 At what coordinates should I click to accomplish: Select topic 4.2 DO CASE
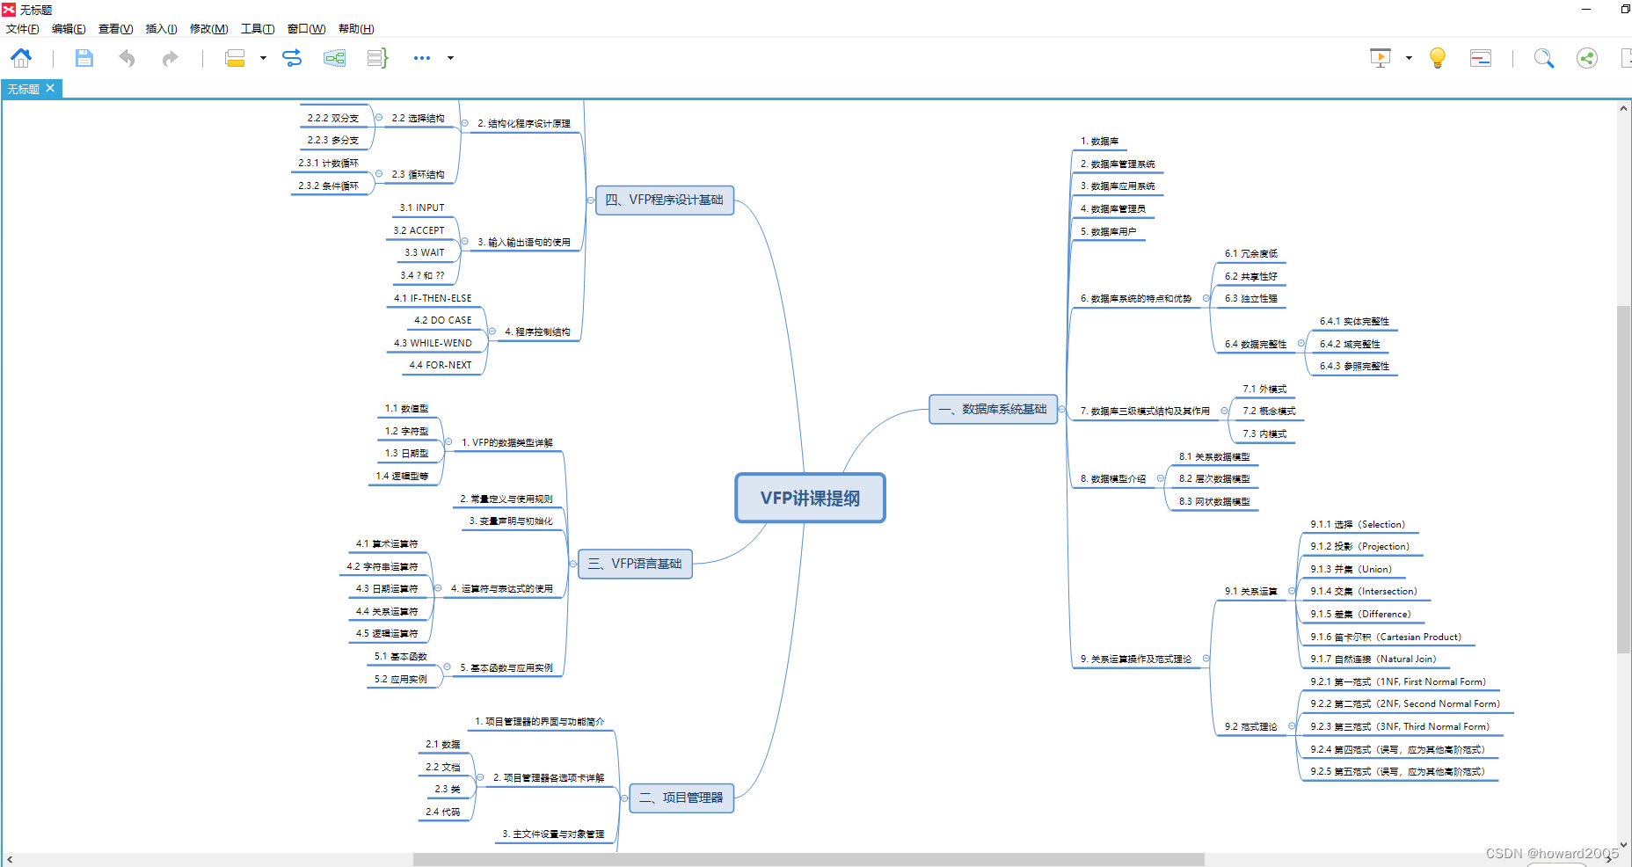443,321
